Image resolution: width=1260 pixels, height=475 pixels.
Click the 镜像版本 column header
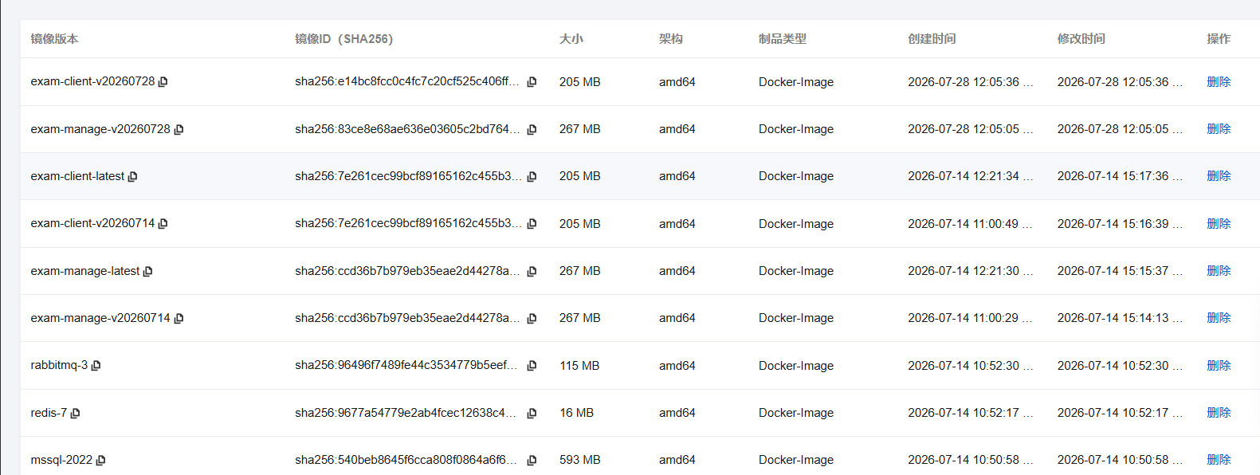[x=54, y=38]
